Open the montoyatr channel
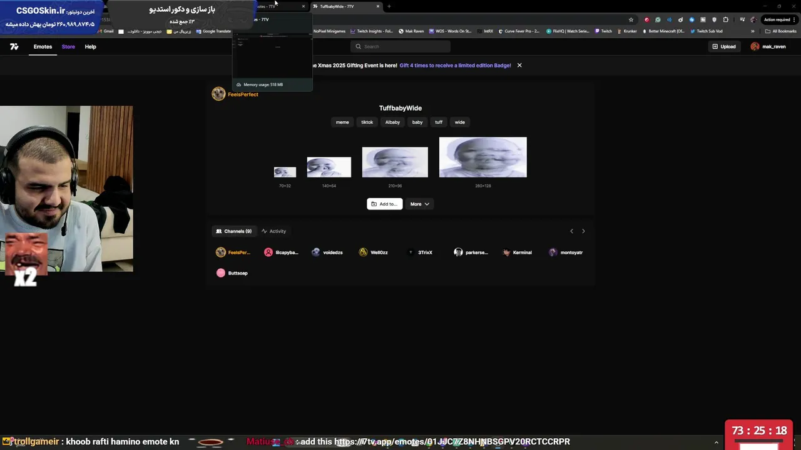 [x=566, y=252]
